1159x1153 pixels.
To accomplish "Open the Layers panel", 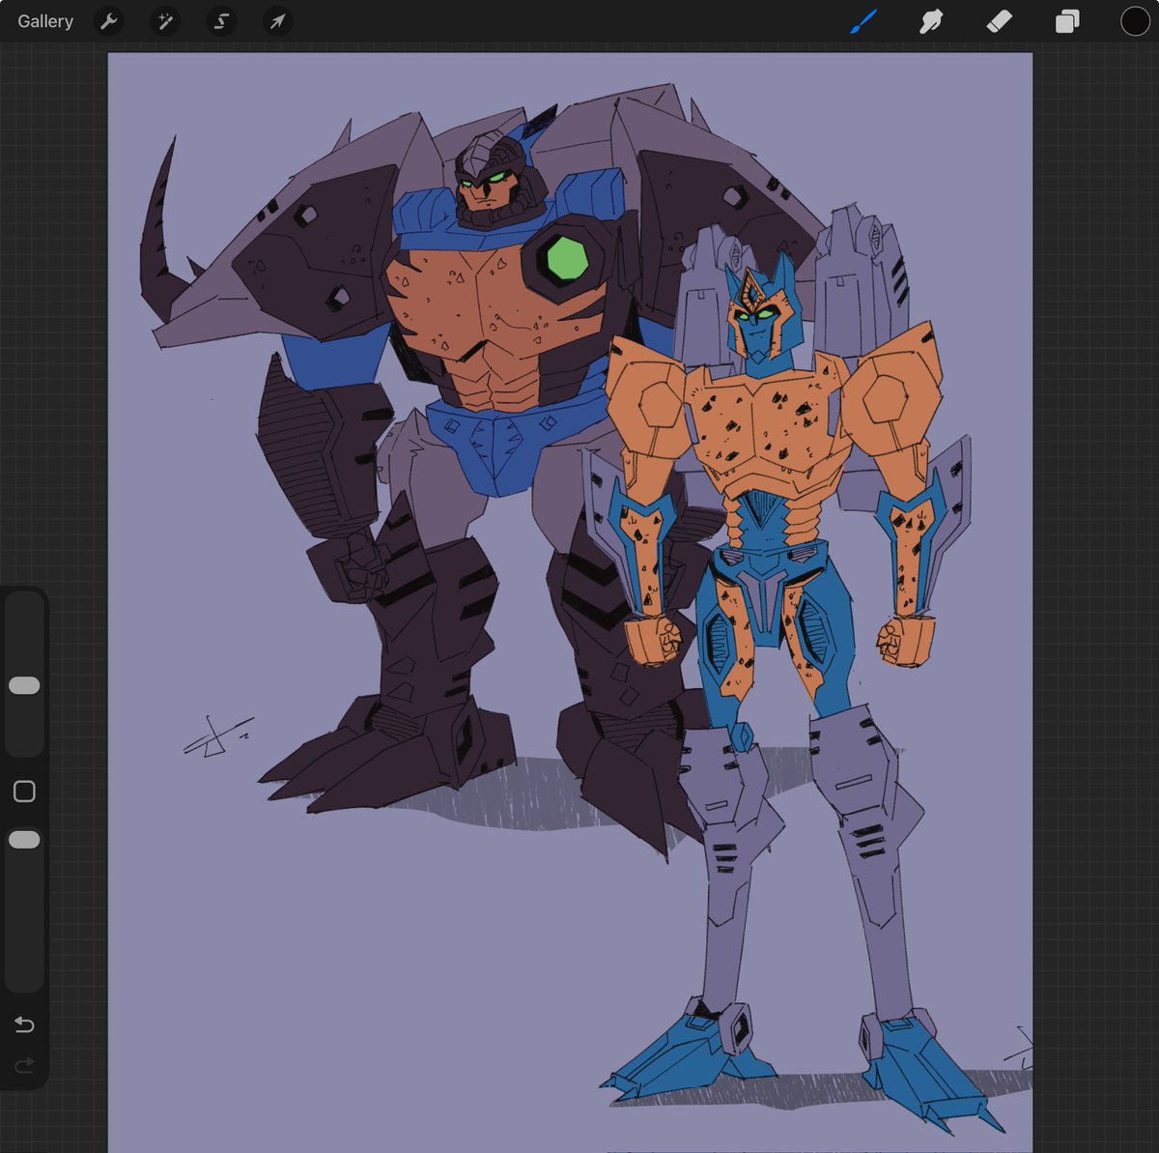I will 1066,21.
